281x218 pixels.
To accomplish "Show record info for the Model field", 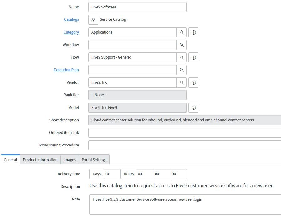I will 193,107.
